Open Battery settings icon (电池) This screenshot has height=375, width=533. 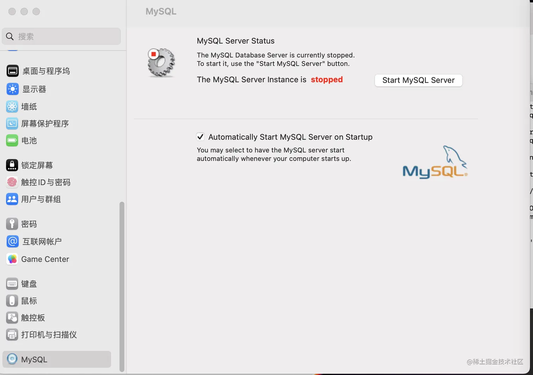pyautogui.click(x=12, y=140)
